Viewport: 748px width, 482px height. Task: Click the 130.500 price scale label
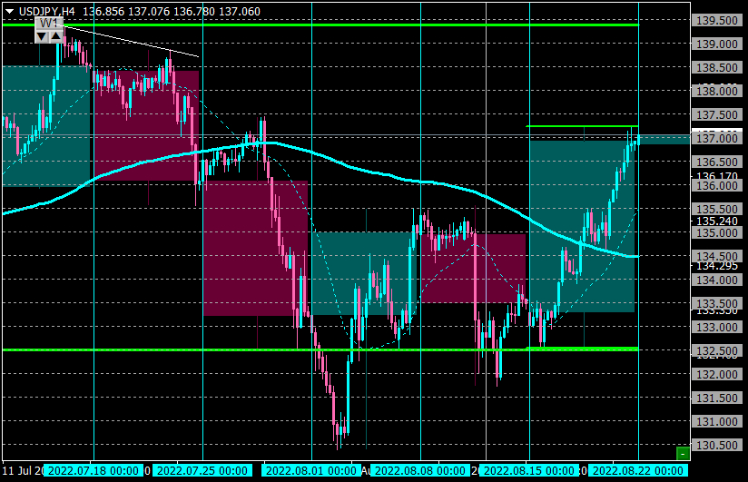[717, 446]
